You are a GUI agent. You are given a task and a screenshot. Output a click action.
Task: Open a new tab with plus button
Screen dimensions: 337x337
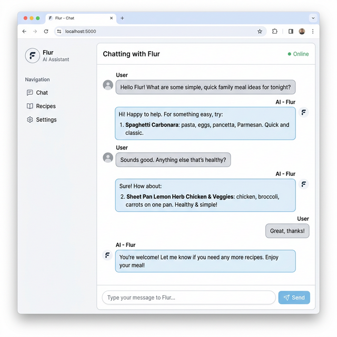122,18
